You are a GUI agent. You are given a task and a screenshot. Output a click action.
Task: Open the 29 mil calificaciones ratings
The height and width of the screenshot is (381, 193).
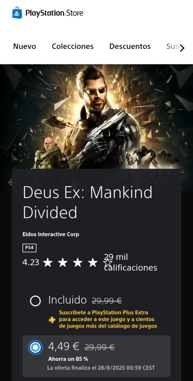[x=130, y=262]
